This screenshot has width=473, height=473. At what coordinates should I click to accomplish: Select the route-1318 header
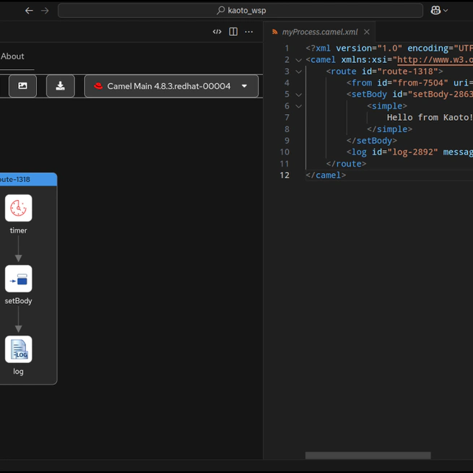coord(28,180)
